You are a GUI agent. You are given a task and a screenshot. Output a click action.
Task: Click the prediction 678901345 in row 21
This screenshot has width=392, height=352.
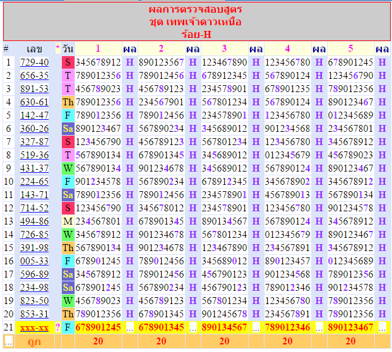(161, 327)
